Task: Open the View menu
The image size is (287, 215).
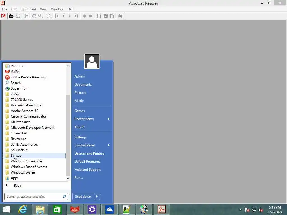Action: click(x=43, y=9)
